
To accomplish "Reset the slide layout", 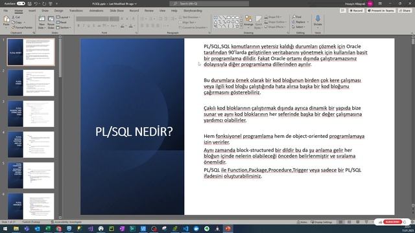I will pos(62,23).
